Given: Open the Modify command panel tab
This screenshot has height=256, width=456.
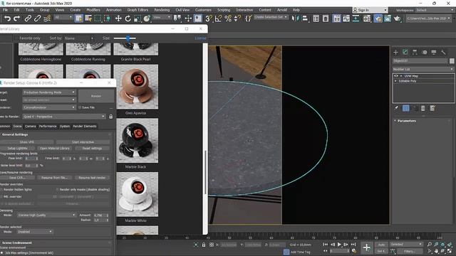Looking at the screenshot, I should point(405,52).
